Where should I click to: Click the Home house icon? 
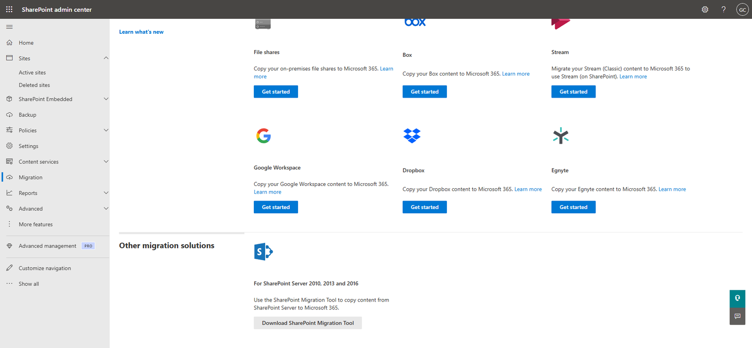(9, 43)
